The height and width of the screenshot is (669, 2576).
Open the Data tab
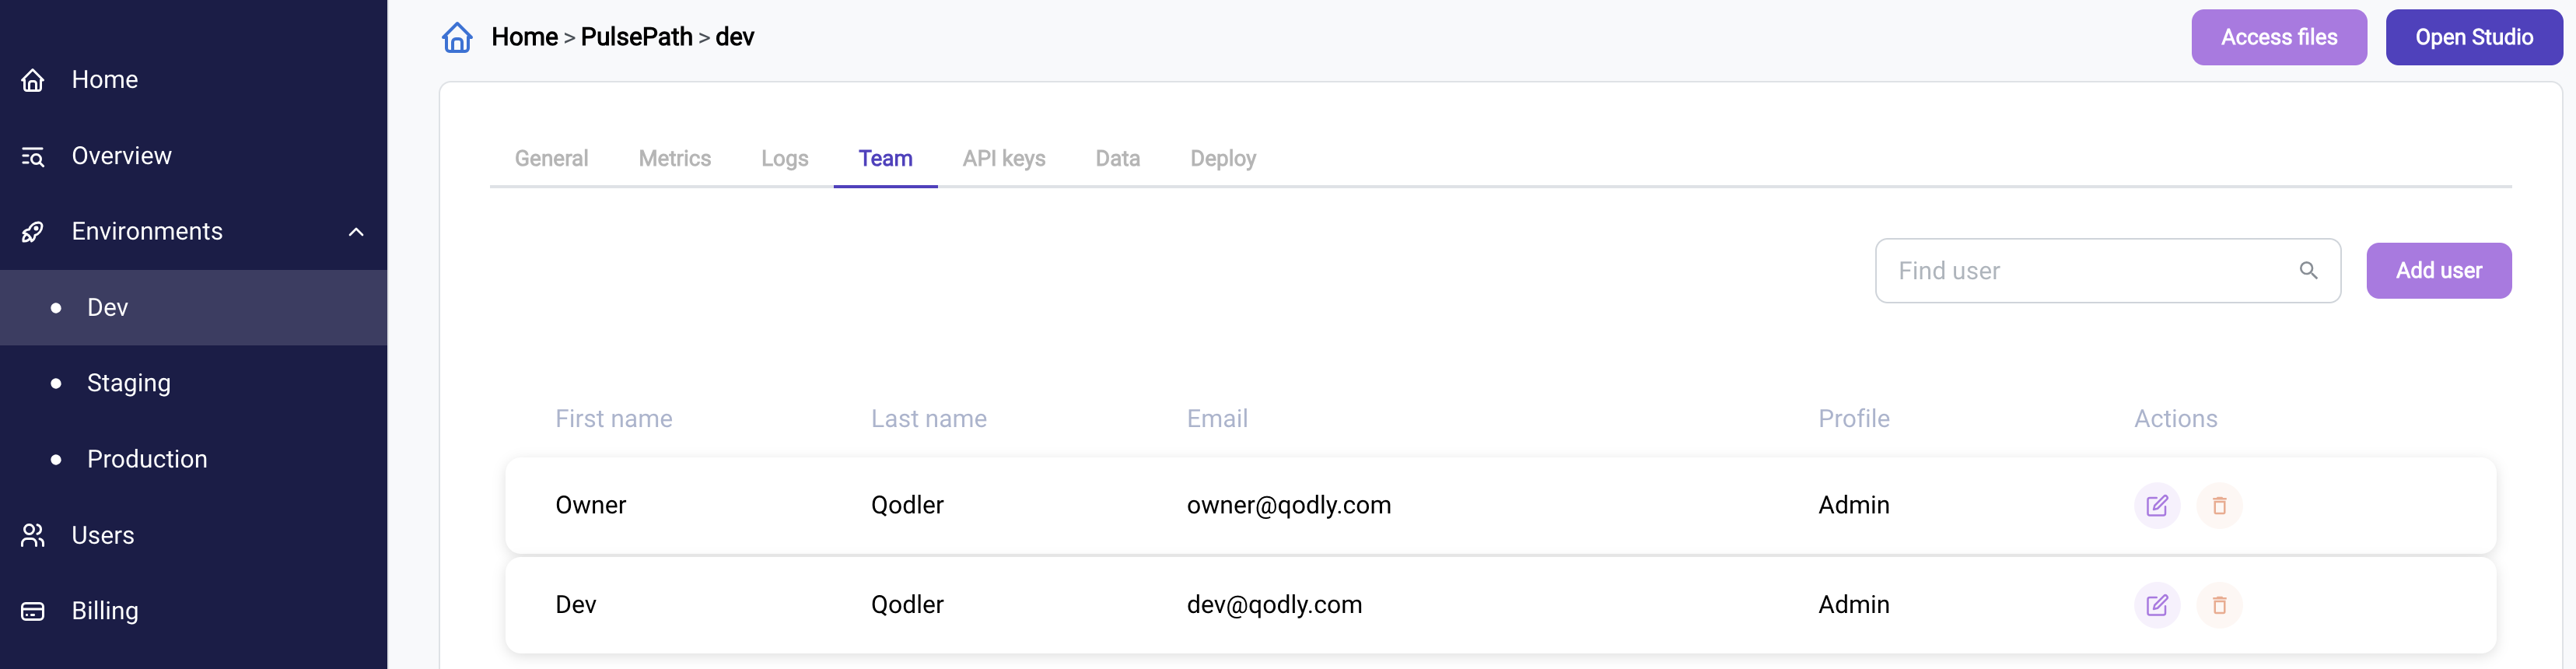pyautogui.click(x=1117, y=158)
